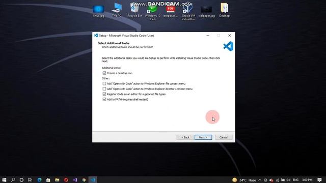Go to the next setup step
The height and width of the screenshot is (183, 326).
click(x=203, y=137)
